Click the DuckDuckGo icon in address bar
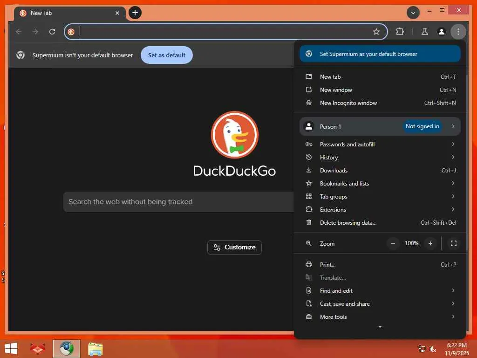 coord(71,32)
